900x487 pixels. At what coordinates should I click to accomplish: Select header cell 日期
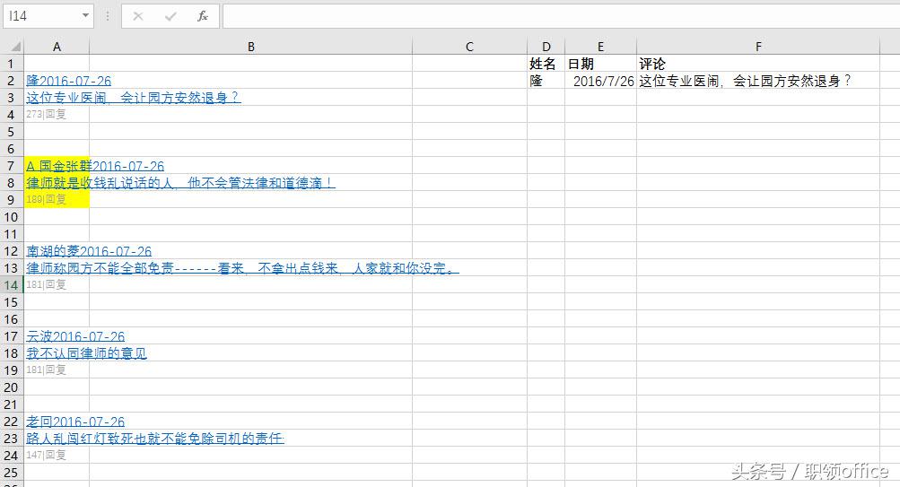[x=600, y=64]
